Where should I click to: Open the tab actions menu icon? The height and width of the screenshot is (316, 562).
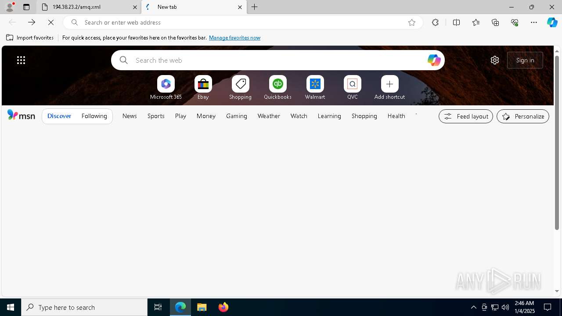[x=26, y=7]
